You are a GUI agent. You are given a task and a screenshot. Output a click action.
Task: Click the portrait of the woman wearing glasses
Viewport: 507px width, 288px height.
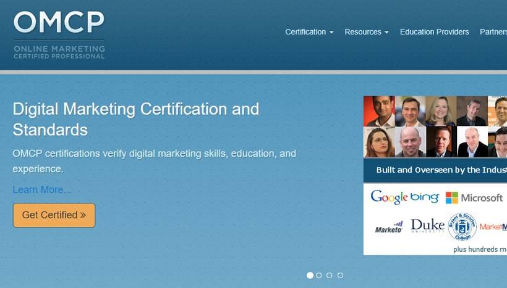coord(379,142)
